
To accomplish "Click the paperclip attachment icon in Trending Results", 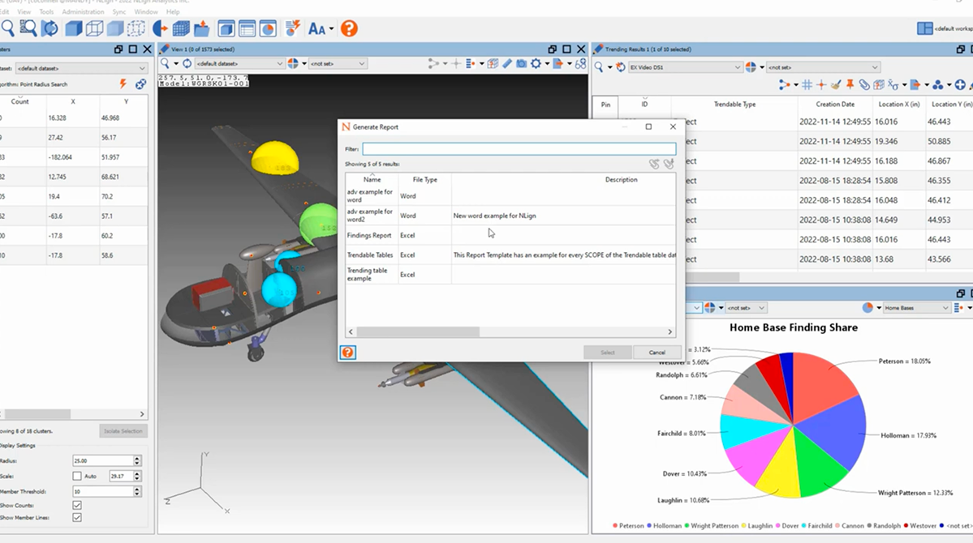I will (863, 84).
